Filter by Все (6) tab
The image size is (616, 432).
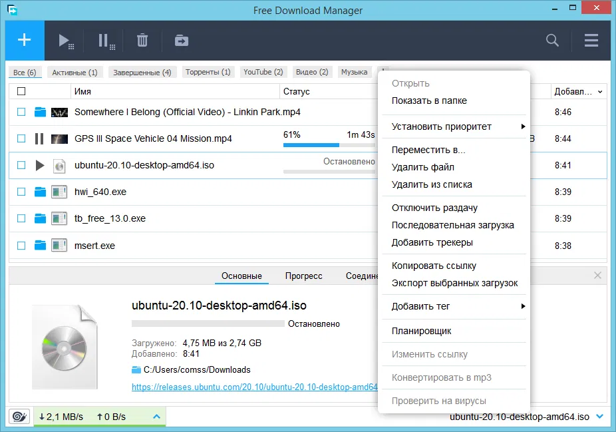(x=25, y=73)
